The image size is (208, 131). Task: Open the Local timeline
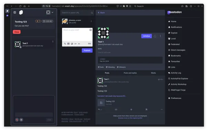coord(172,39)
